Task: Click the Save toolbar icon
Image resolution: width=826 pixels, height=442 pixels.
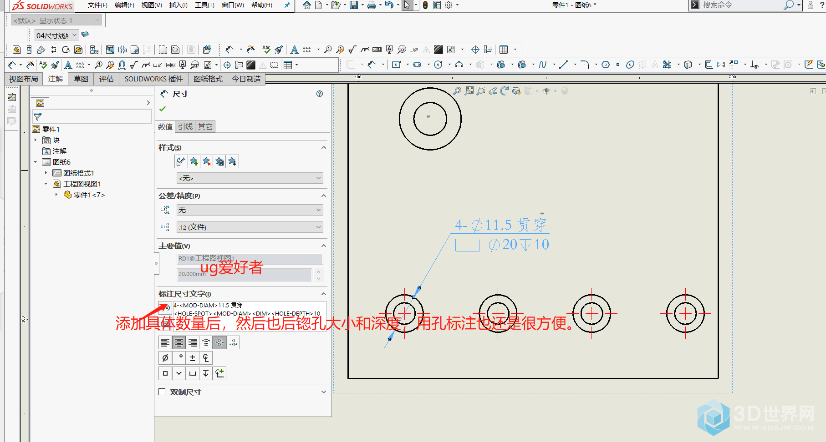Action: [354, 5]
